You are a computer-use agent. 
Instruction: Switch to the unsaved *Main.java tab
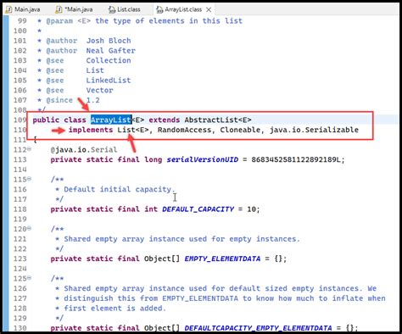pyautogui.click(x=75, y=9)
